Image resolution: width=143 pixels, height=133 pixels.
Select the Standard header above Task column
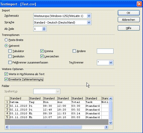94,98
